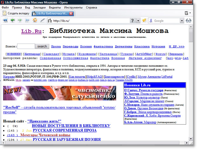Viewport: 197px width, 149px height.
Task: Click the glasses view icon
Action: pos(188,20)
